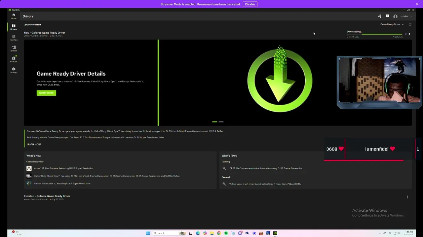Open the Graphics sliders sidebar icon
Screen dimensions: 423x237
click(x=14, y=38)
